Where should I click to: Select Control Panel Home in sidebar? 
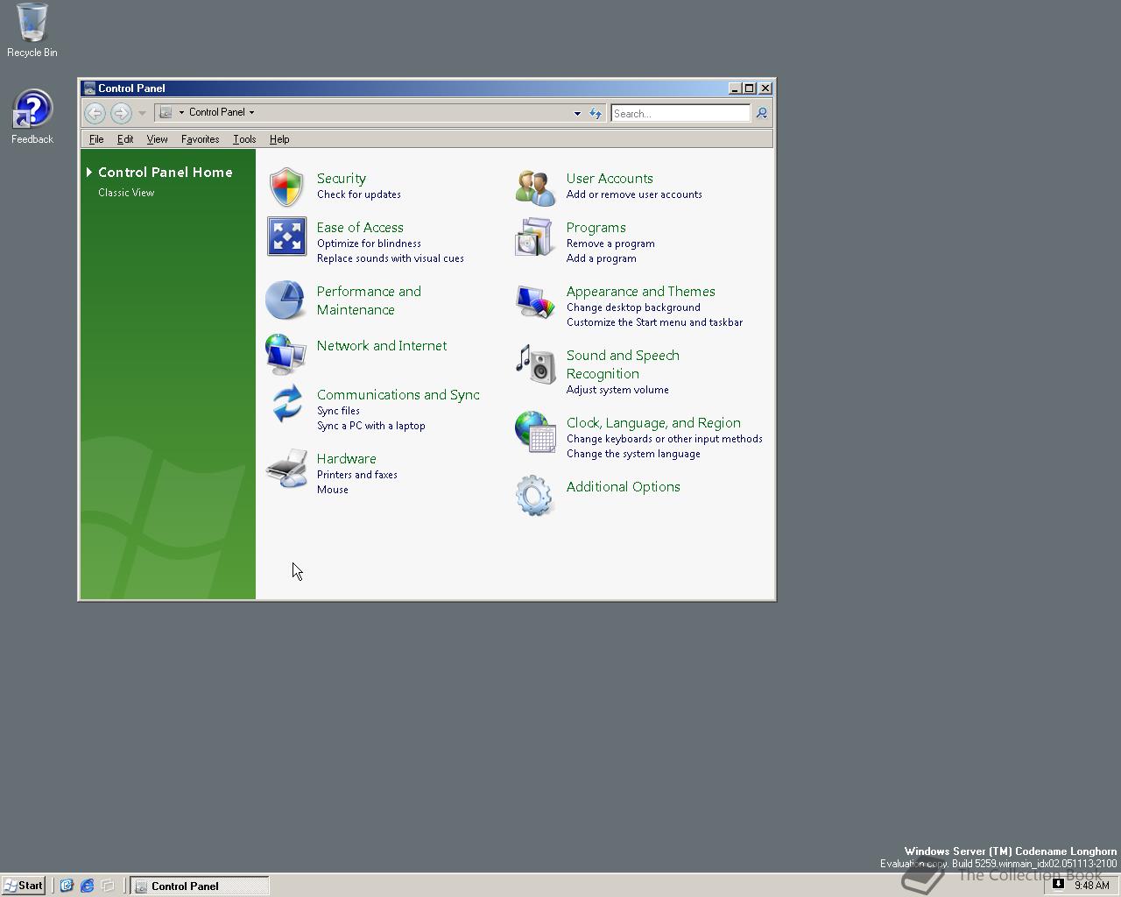166,173
